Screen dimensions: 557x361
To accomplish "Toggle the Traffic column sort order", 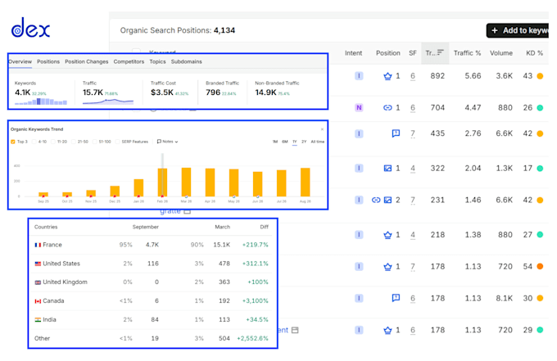I will (435, 53).
